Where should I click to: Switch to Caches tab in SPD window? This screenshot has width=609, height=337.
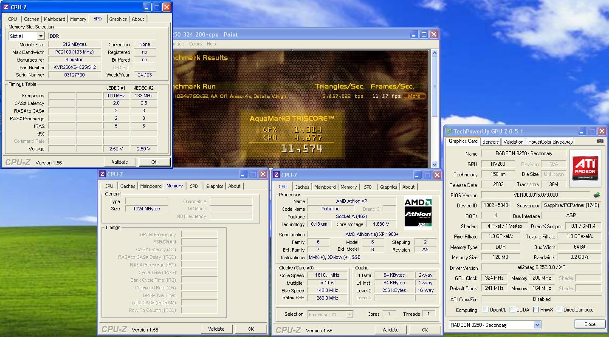click(31, 19)
